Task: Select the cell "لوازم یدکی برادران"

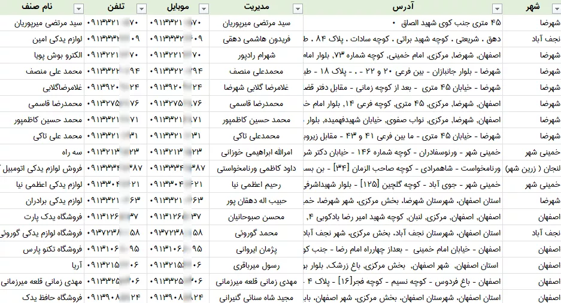Action: [42, 201]
